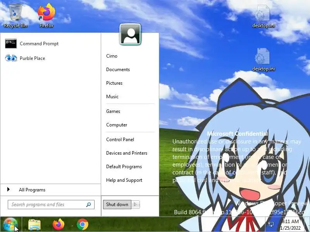
Task: Click the Search programs and files box
Action: (x=51, y=205)
